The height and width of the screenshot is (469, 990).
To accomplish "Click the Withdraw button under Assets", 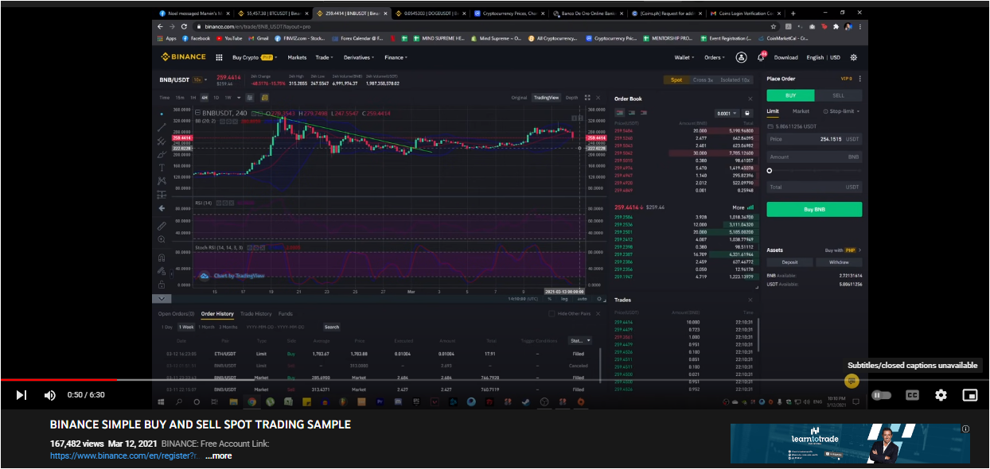I will tap(839, 262).
